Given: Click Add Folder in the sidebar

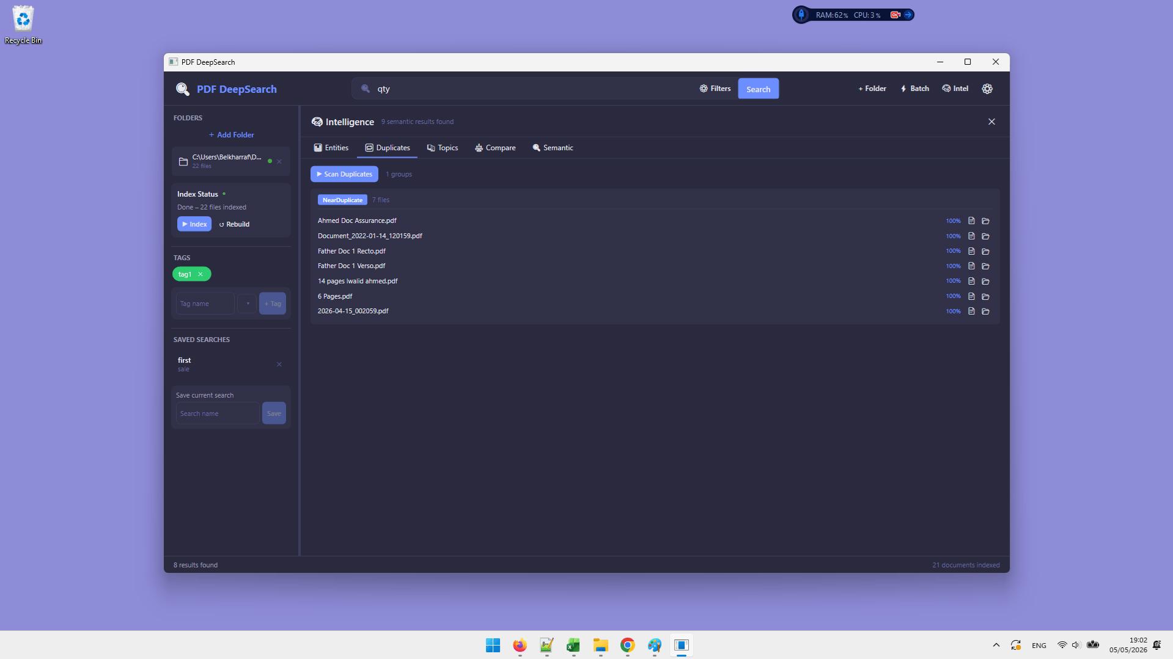Looking at the screenshot, I should point(231,135).
